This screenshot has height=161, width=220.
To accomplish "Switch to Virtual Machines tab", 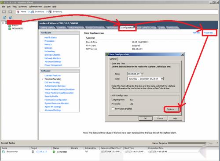I will [x=76, y=28].
